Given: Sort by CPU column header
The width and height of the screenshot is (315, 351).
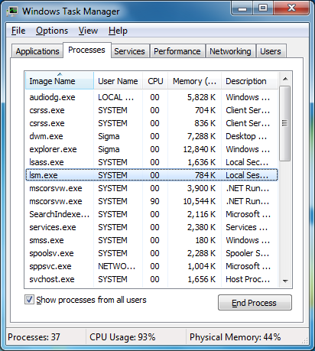Looking at the screenshot, I should tap(155, 81).
